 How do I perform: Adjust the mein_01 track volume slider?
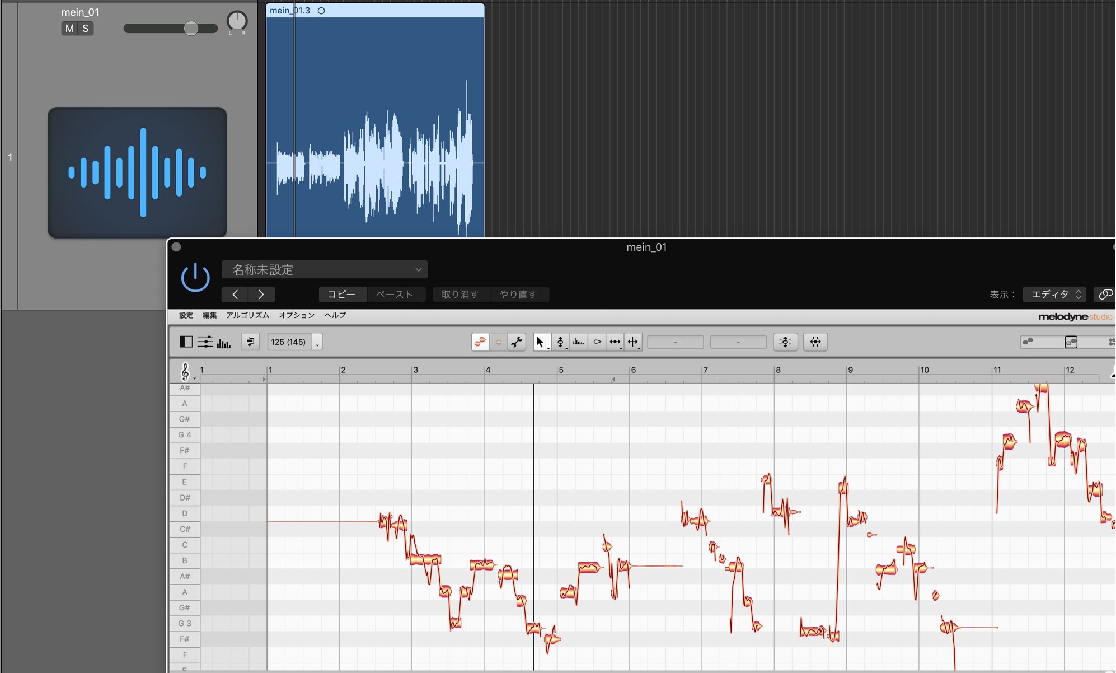point(171,28)
